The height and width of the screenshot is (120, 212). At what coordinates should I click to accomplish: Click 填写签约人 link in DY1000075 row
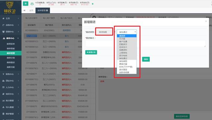67,106
